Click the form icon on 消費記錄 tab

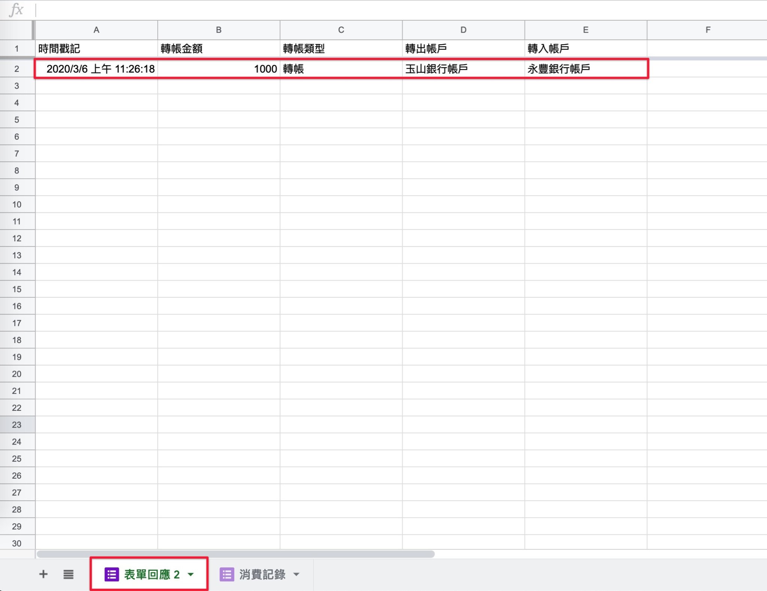[227, 574]
